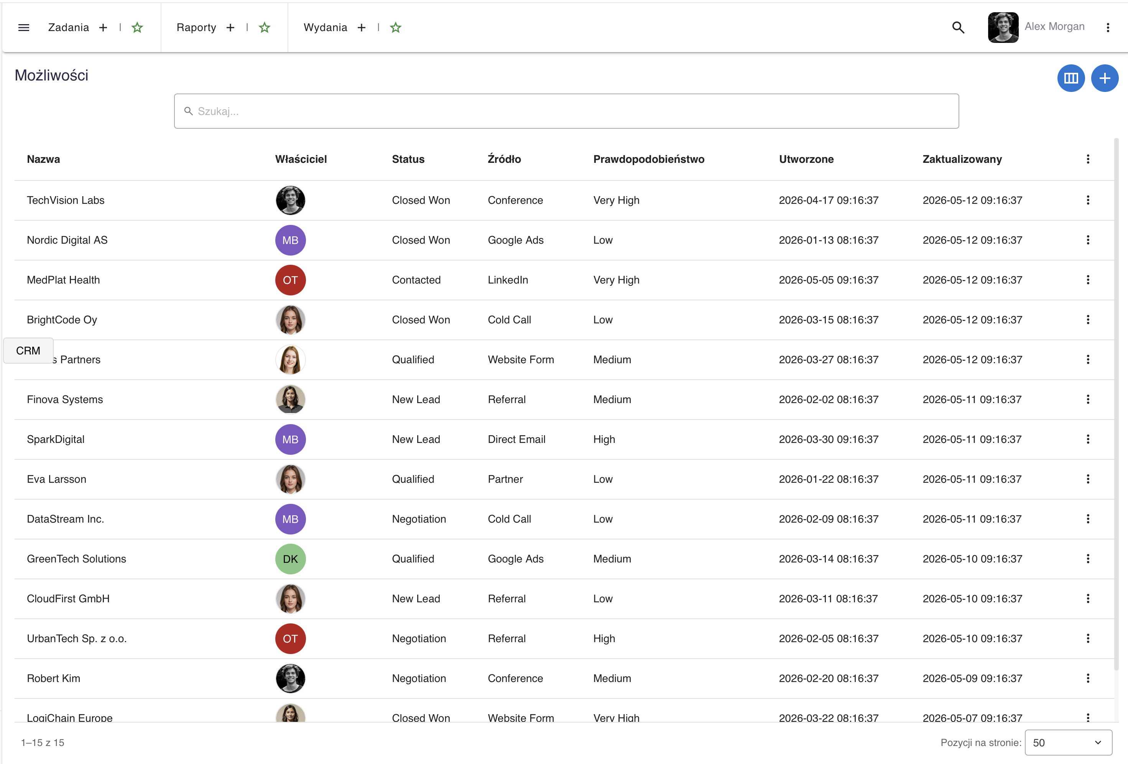Viewport: 1128px width, 764px height.
Task: Create a new opportunity with the plus button
Action: [x=1105, y=78]
